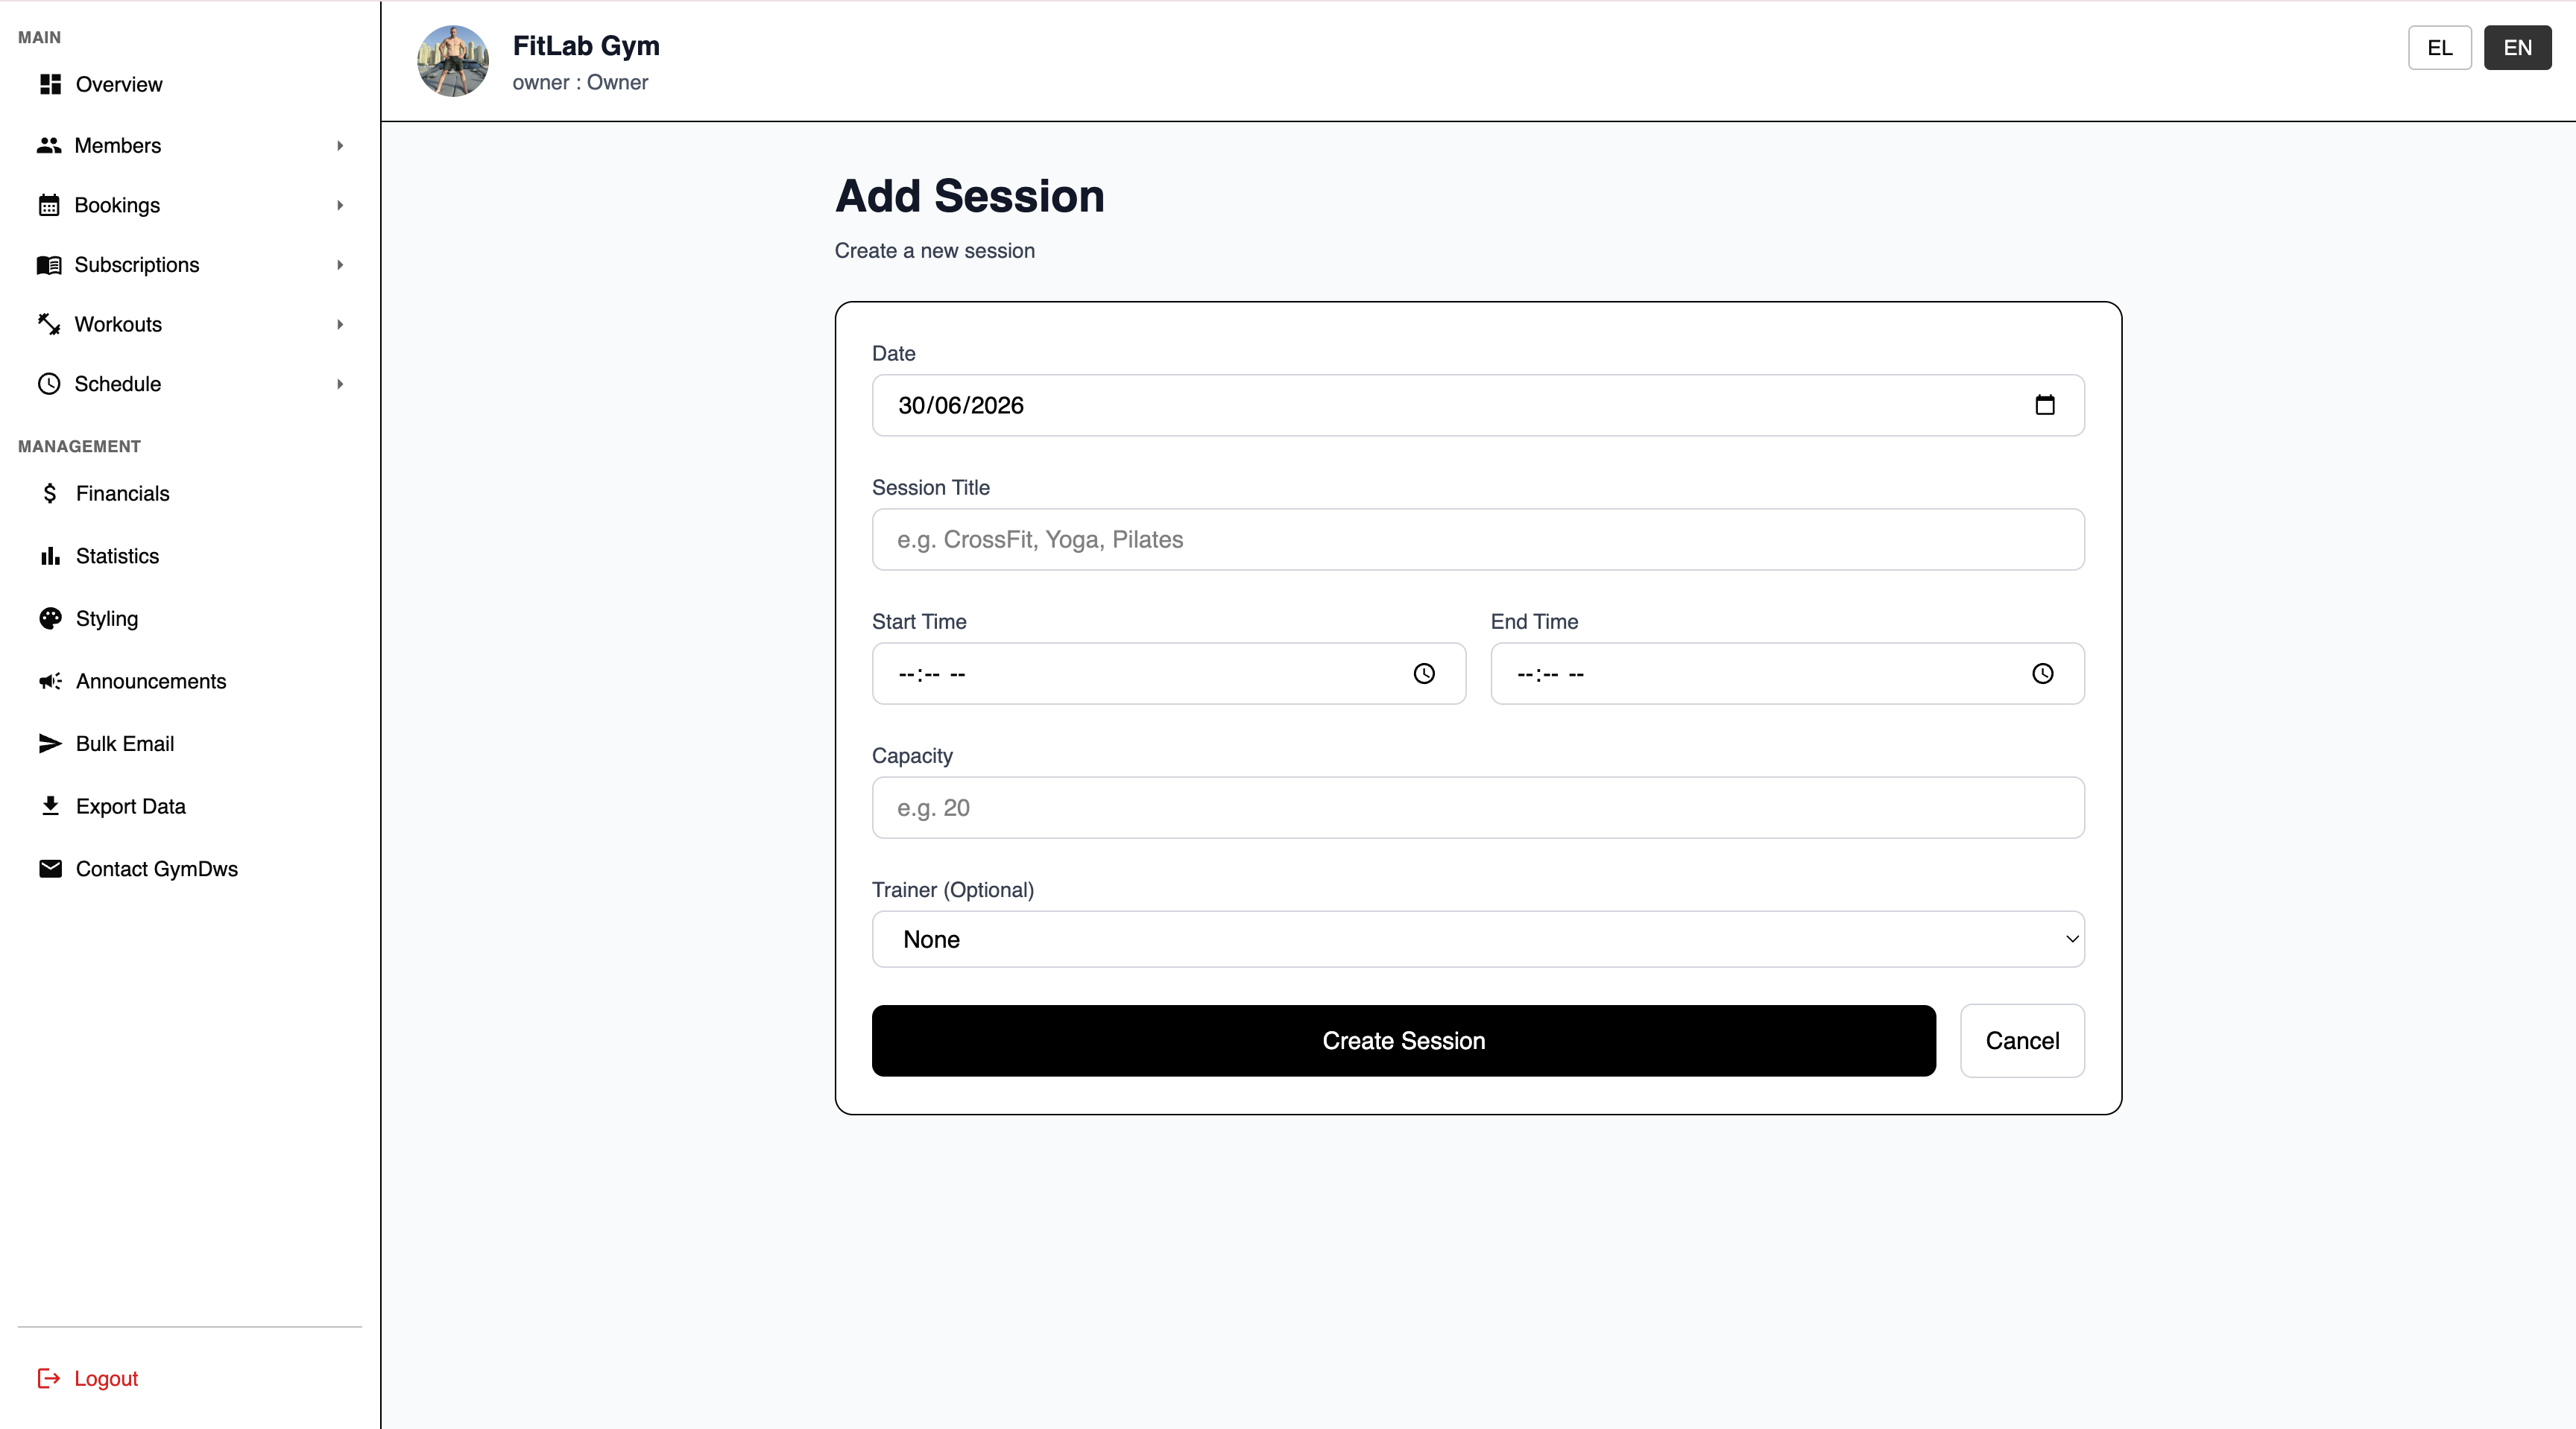Viewport: 2576px width, 1429px height.
Task: Click the Members people icon
Action: (49, 146)
